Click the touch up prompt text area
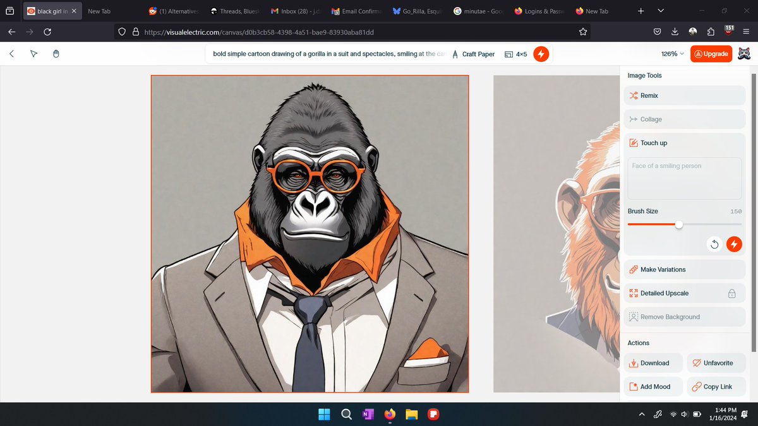Screen dimensions: 758x426 (x=685, y=179)
